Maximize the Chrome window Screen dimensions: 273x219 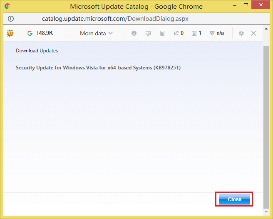(x=246, y=5)
